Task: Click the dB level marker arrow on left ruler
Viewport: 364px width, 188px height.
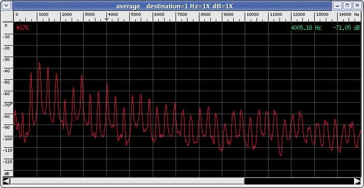Action: tap(11, 103)
